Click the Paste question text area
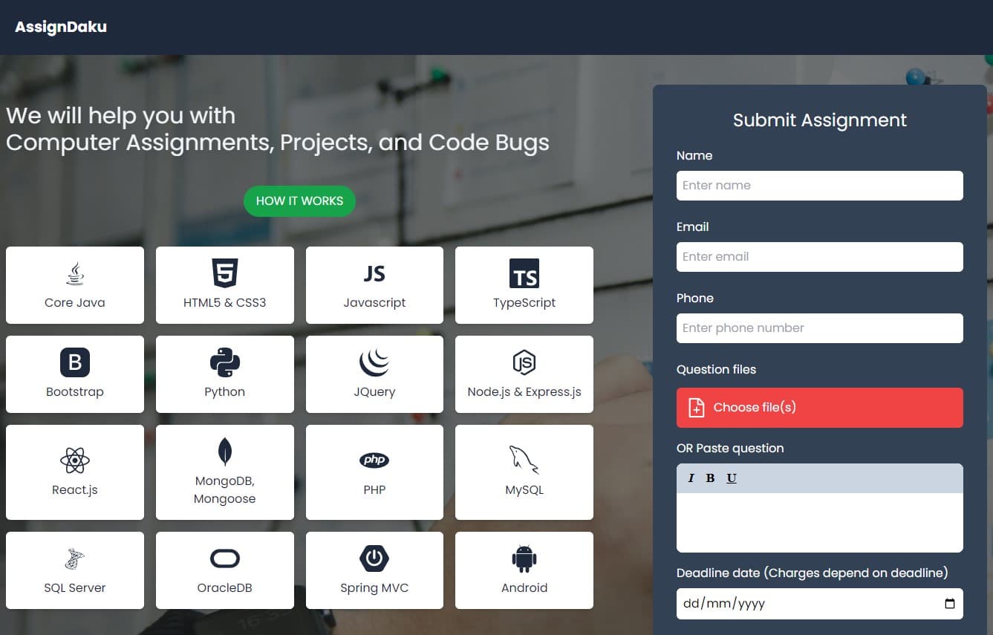Viewport: 993px width, 635px height. point(819,522)
